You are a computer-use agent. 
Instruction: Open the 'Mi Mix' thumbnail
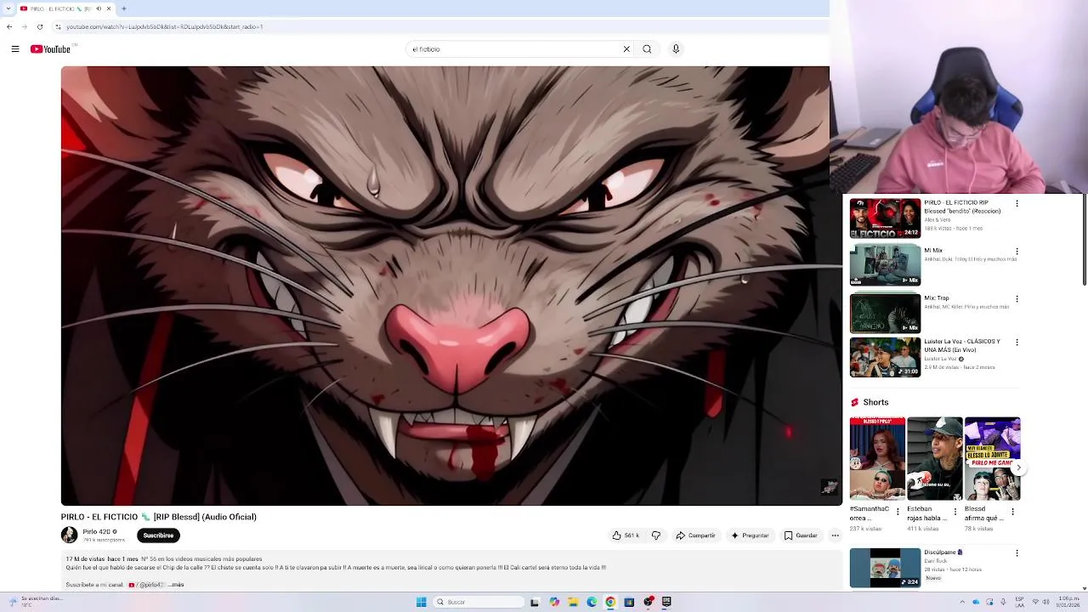click(885, 265)
